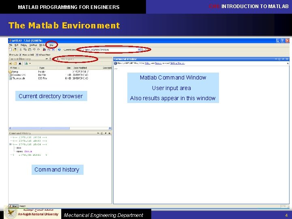
Task: Select the 'temp' folder row
Action: [x=60, y=72]
